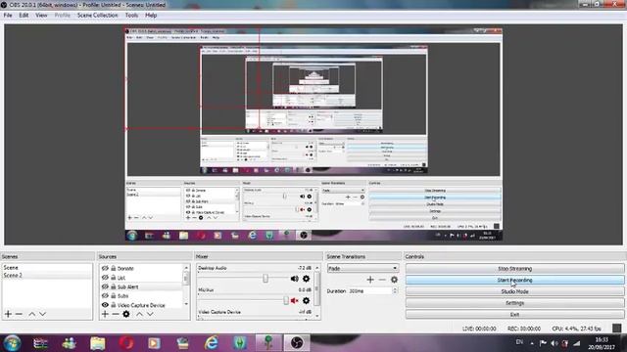This screenshot has height=352, width=627.
Task: Open the File menu
Action: 8,16
